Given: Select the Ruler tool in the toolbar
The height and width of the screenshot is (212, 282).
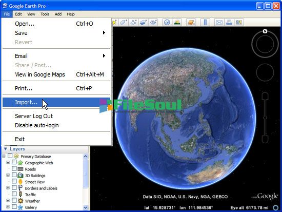Looking at the screenshot, I should pyautogui.click(x=205, y=23).
